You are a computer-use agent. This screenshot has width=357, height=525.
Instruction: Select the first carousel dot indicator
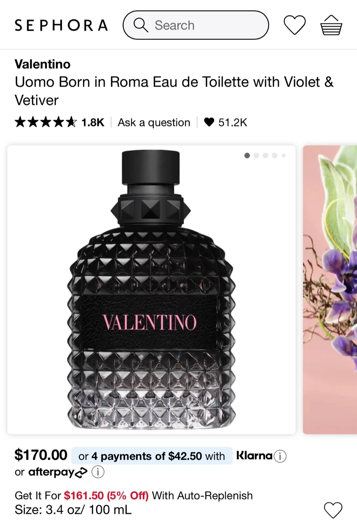(x=247, y=156)
